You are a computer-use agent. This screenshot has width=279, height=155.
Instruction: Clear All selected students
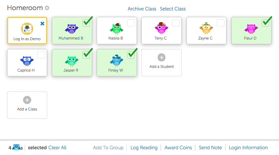pyautogui.click(x=57, y=148)
